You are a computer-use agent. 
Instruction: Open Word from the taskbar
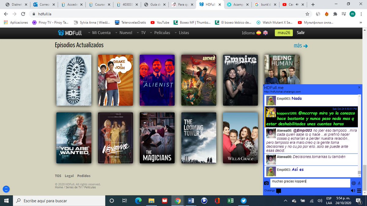coord(191,201)
